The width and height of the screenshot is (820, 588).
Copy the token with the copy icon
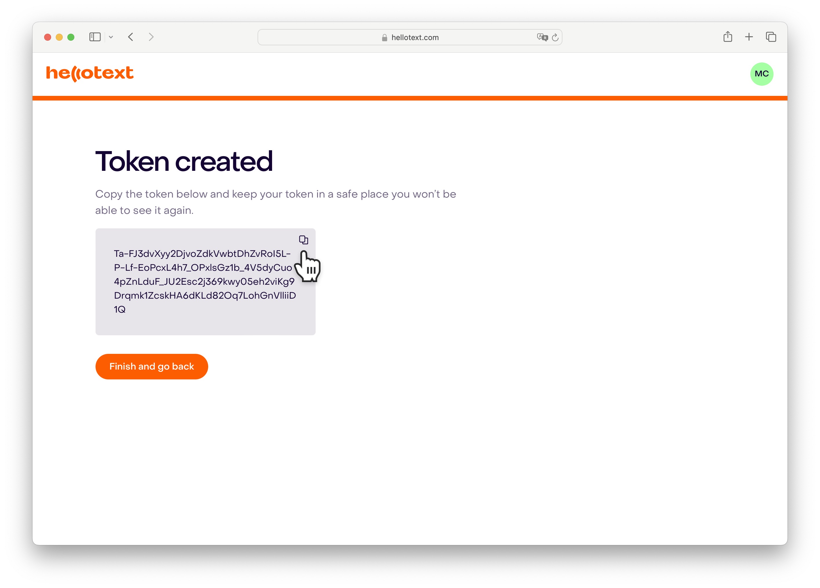click(x=303, y=240)
